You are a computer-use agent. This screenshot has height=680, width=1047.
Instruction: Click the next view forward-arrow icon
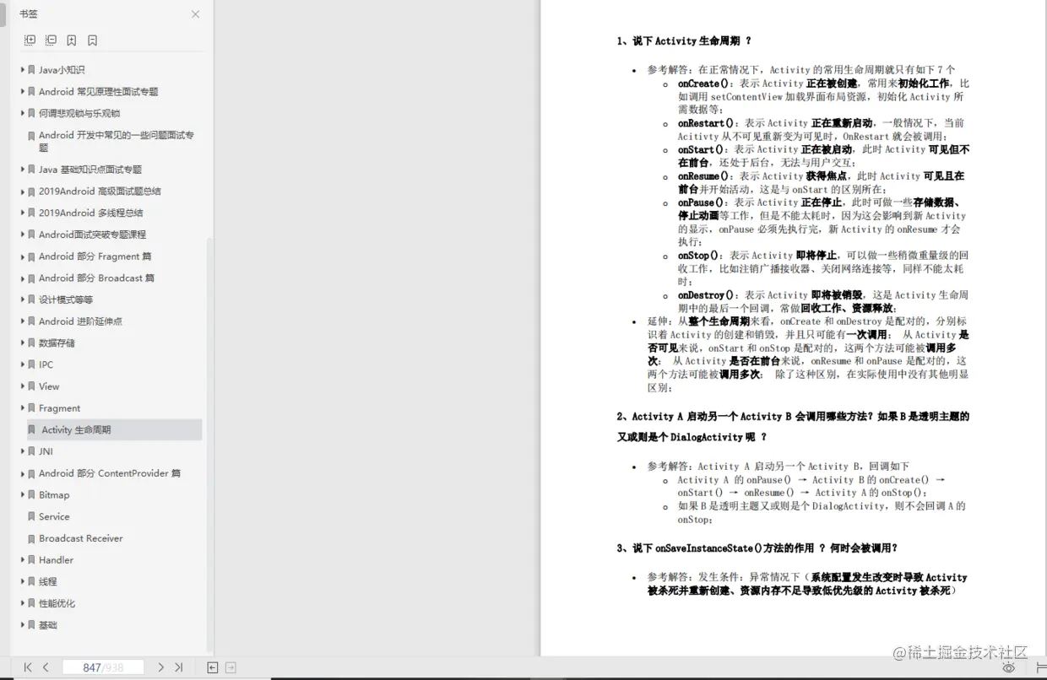(x=231, y=667)
